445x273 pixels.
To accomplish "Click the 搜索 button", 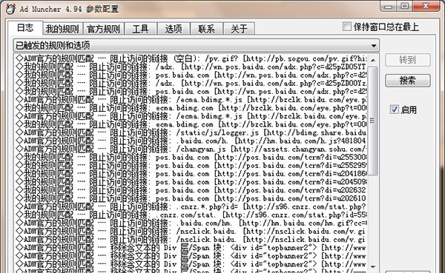I will tap(407, 81).
